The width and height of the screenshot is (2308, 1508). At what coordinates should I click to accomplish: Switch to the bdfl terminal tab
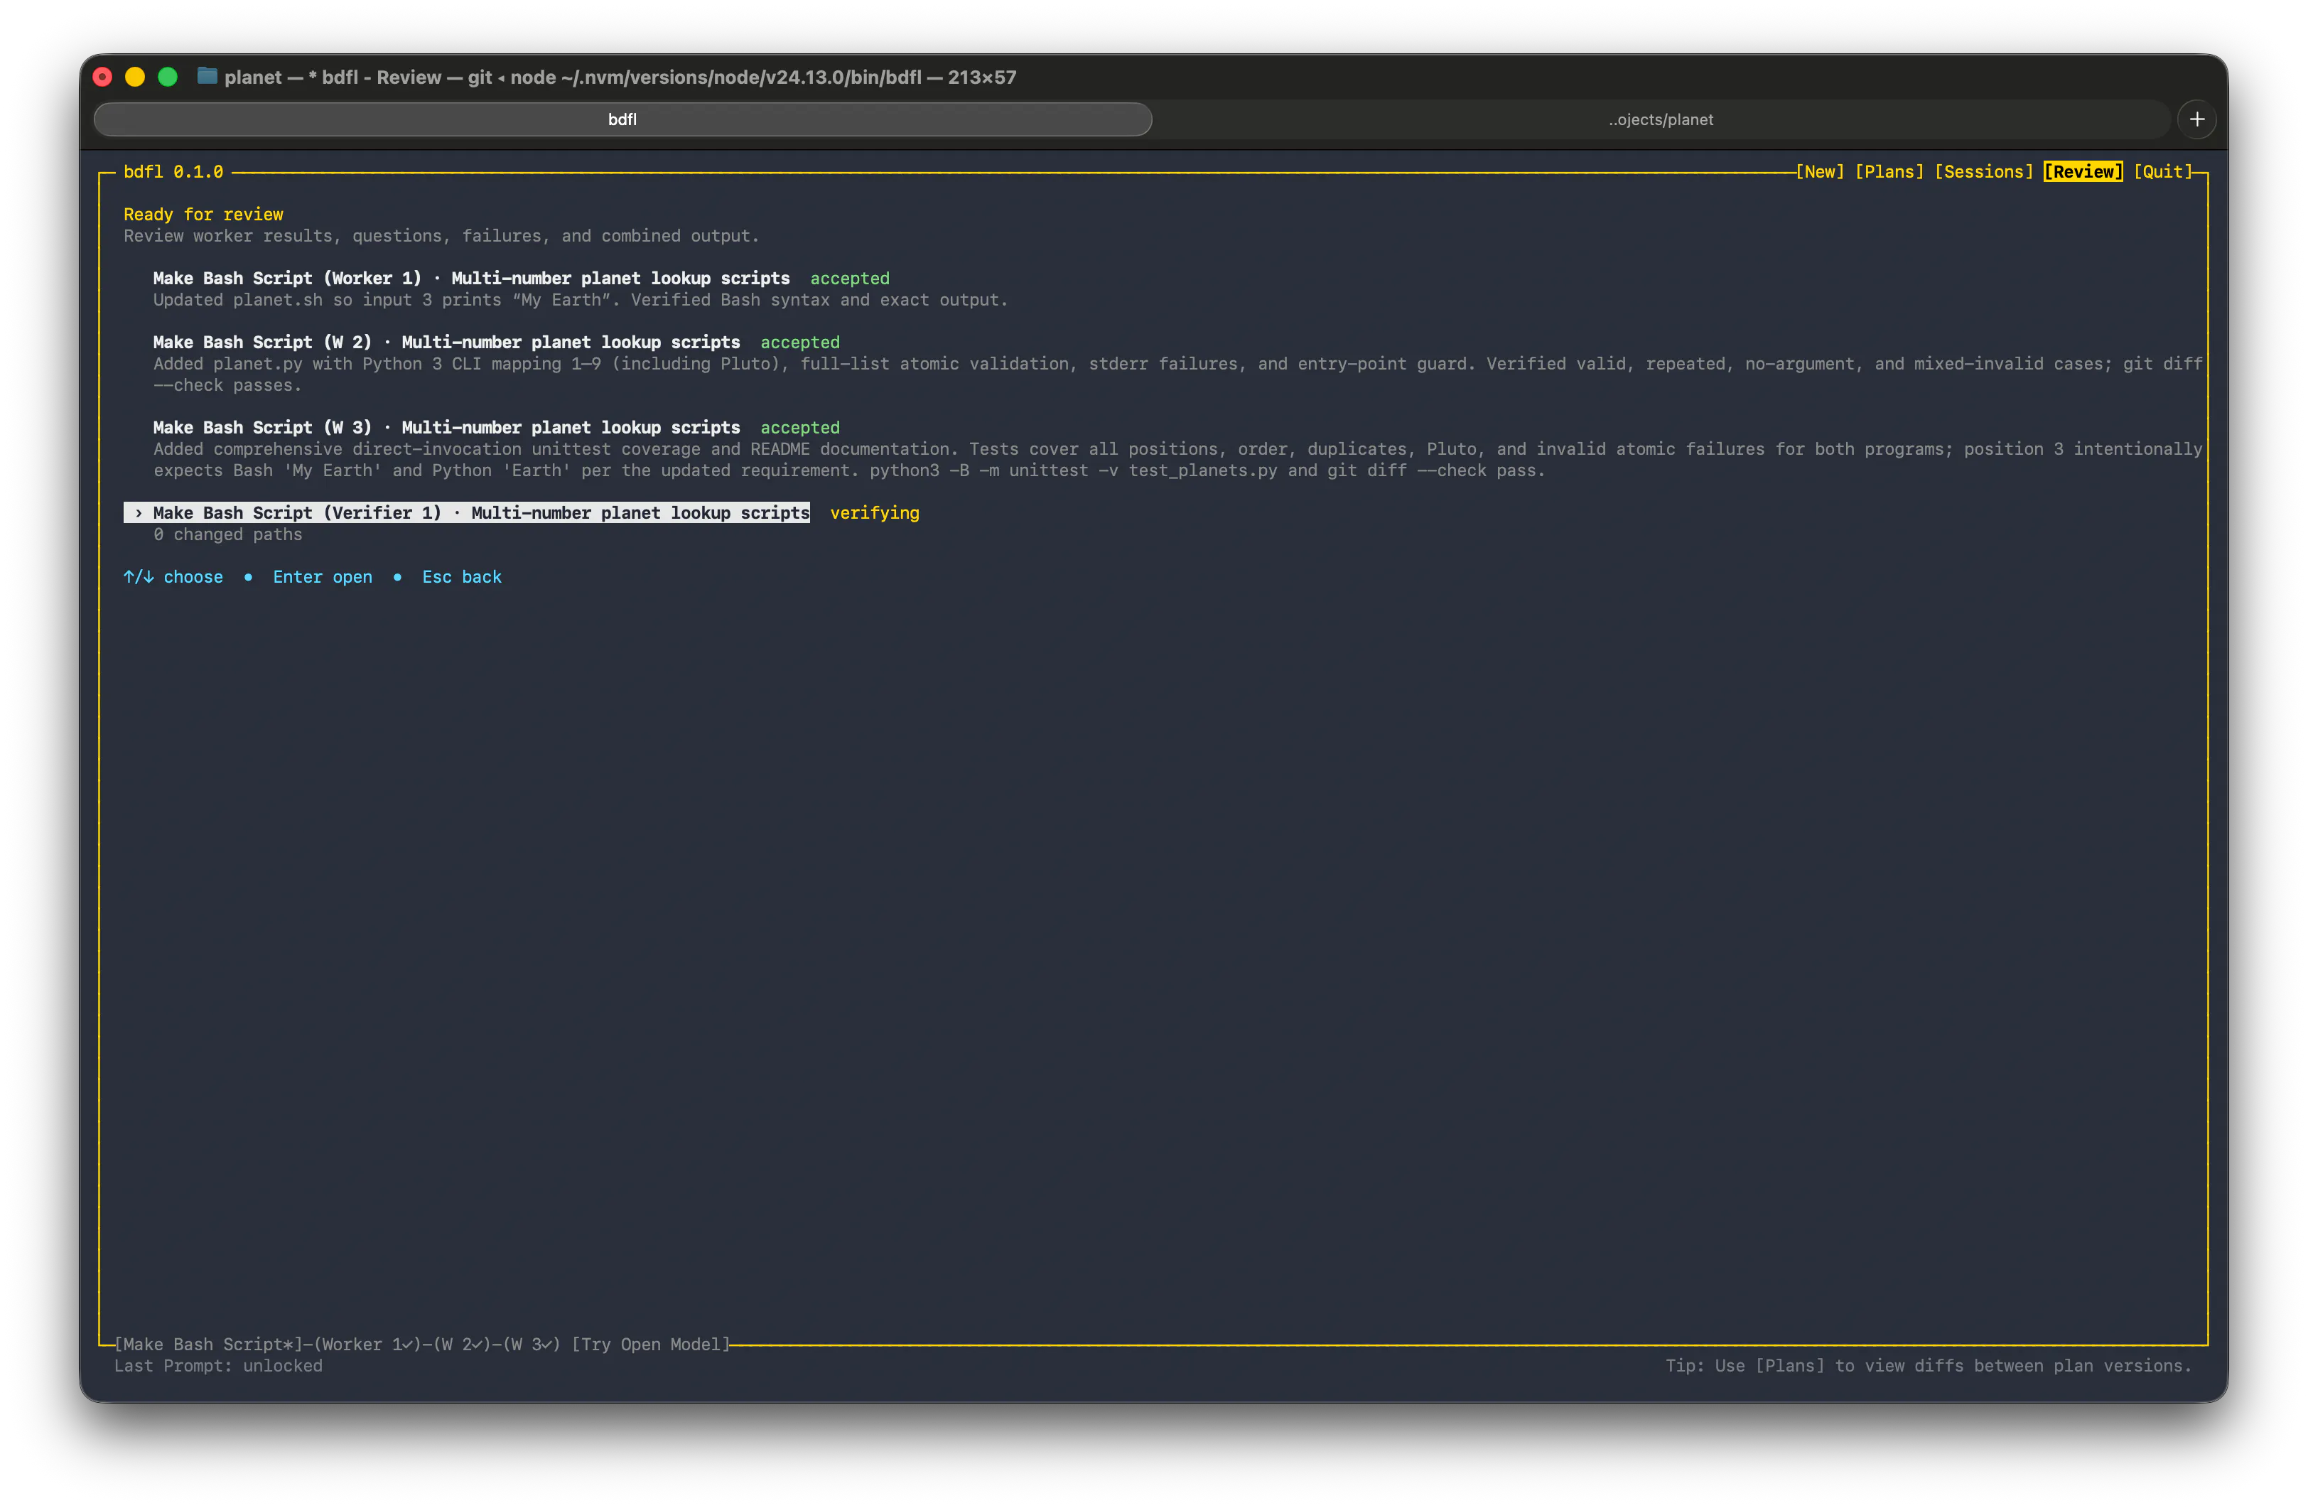pyautogui.click(x=622, y=119)
